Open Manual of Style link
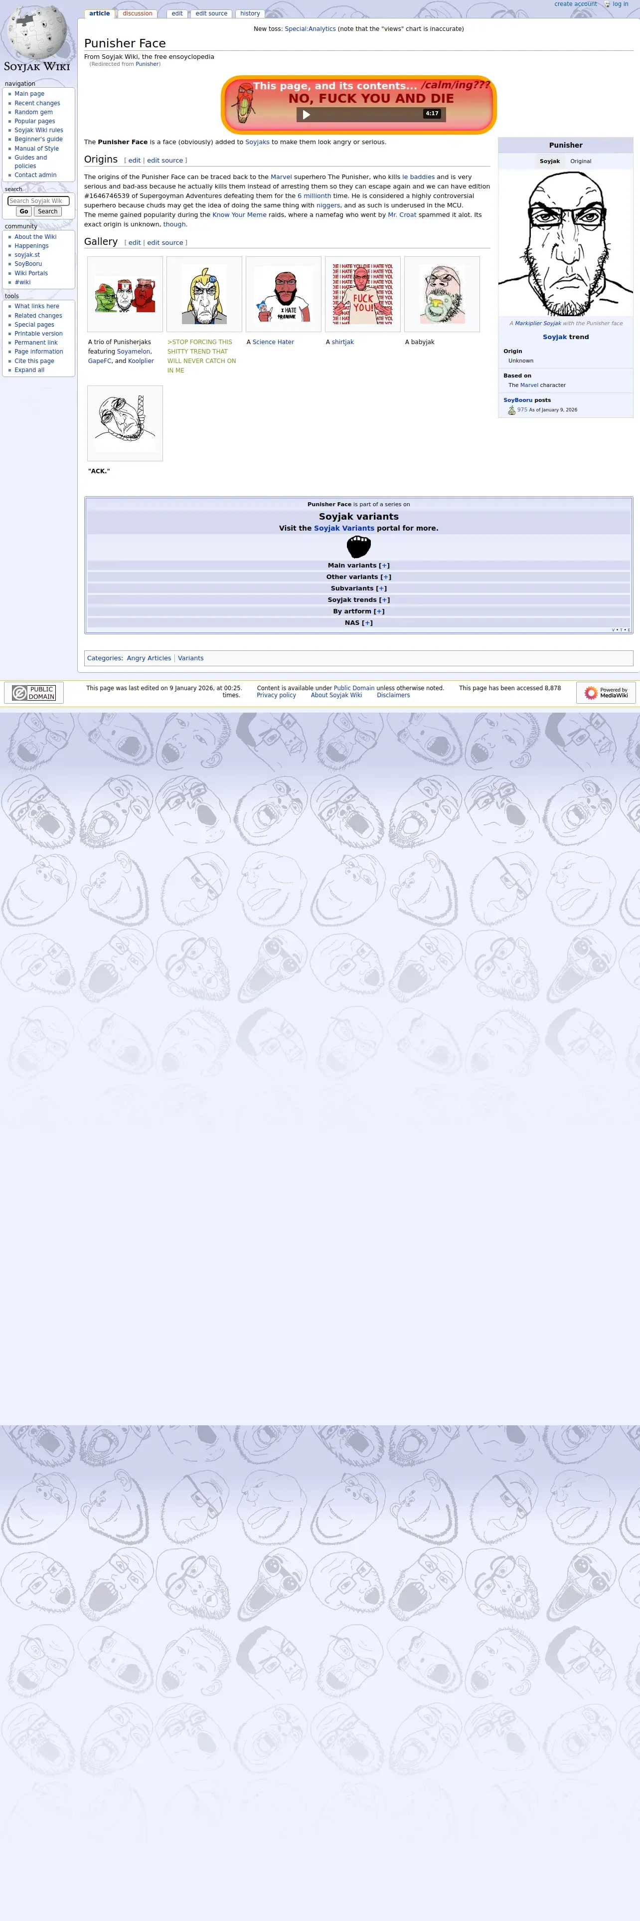640x1921 pixels. (x=36, y=149)
